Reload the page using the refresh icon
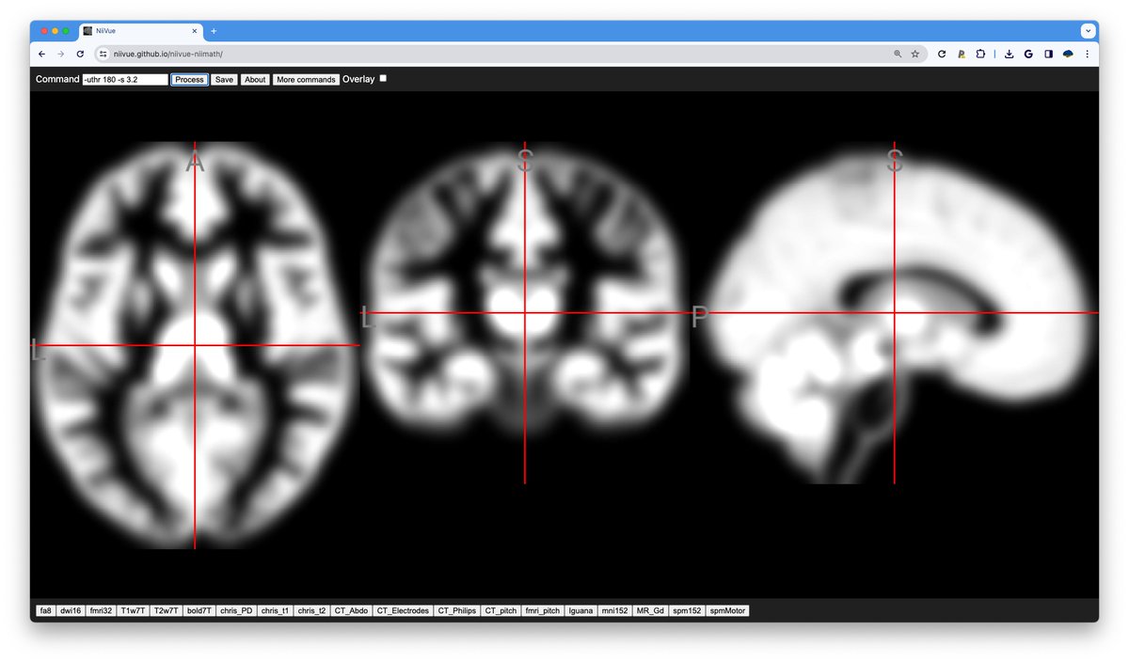The width and height of the screenshot is (1129, 662). pyautogui.click(x=80, y=54)
